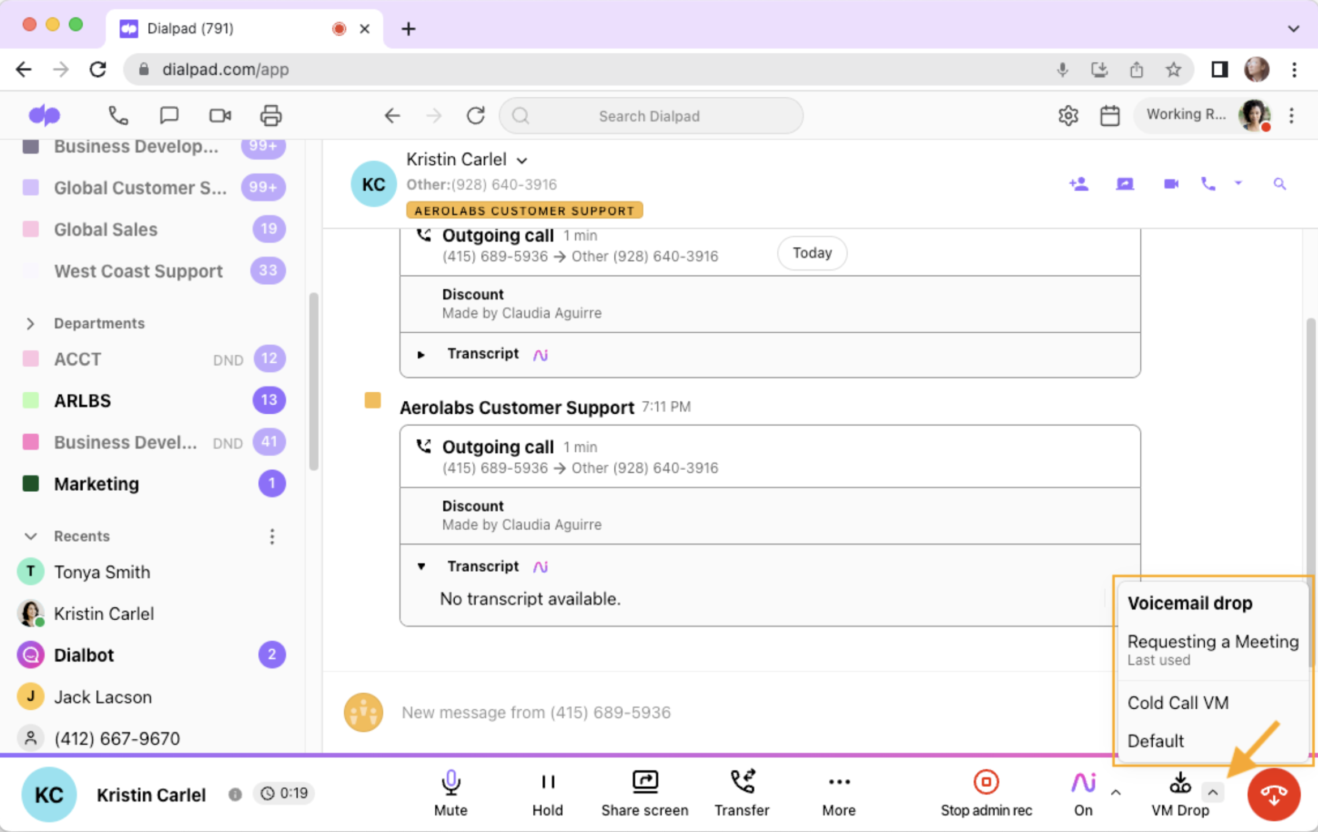1318x832 pixels.
Task: Open Dialpad settings gear
Action: (x=1069, y=115)
